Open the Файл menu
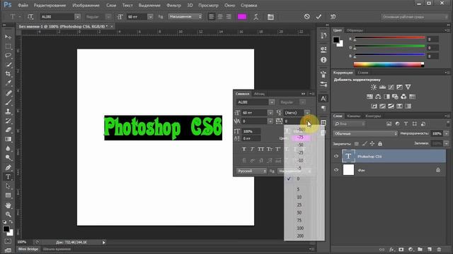The image size is (453, 254). (23, 5)
